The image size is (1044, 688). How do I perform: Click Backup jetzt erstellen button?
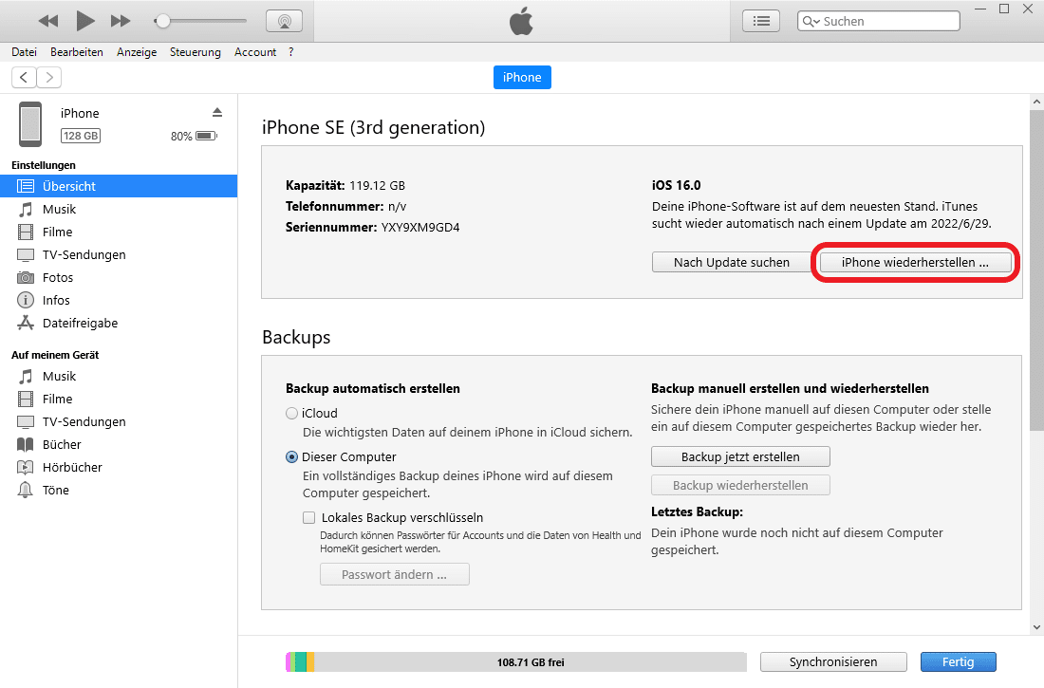click(x=740, y=456)
